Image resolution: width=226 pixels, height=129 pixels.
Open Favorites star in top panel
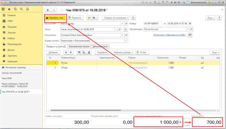pos(9,9)
